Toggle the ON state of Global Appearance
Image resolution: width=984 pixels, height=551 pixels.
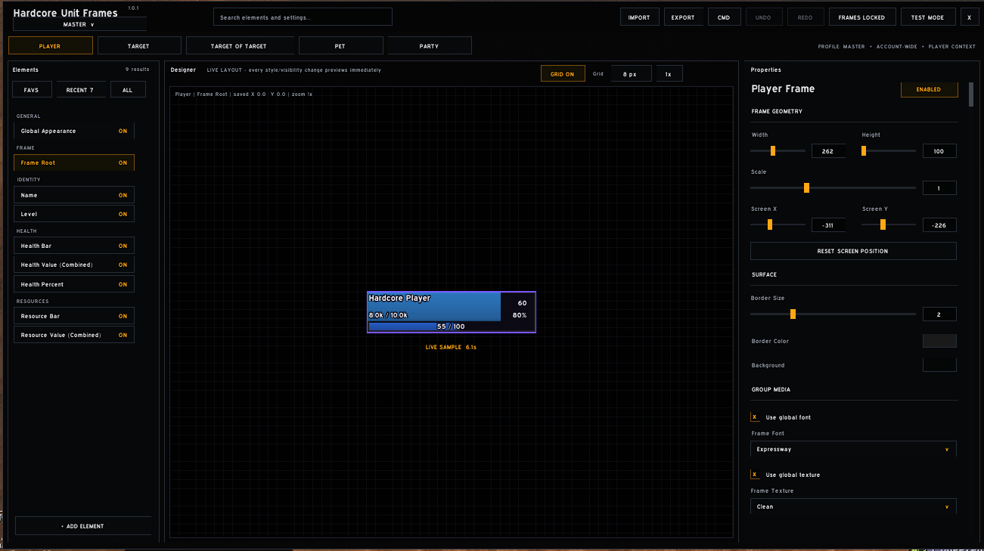[x=123, y=131]
